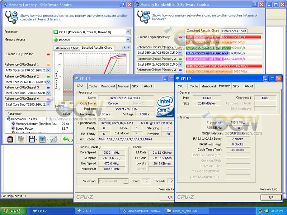The image size is (287, 215).
Task: Click the green Reference CPU/Chipset 2 color marker
Action: [x=48, y=77]
